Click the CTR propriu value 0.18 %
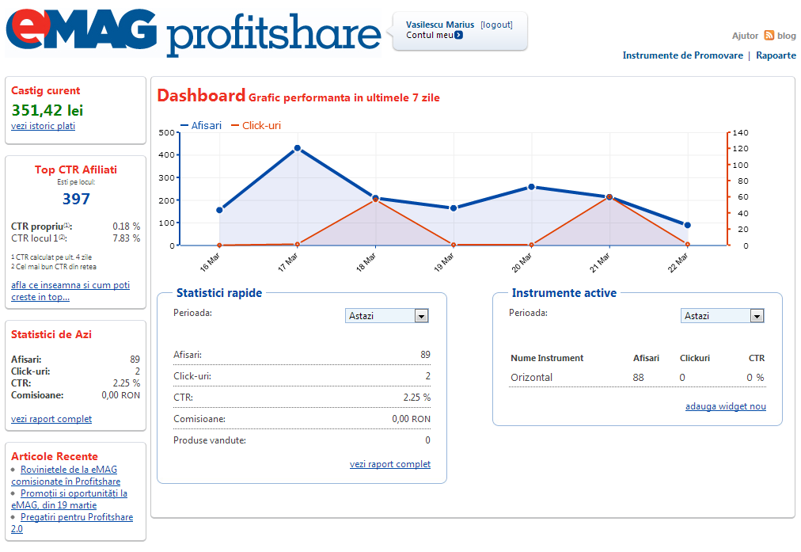801x552 pixels. point(126,226)
